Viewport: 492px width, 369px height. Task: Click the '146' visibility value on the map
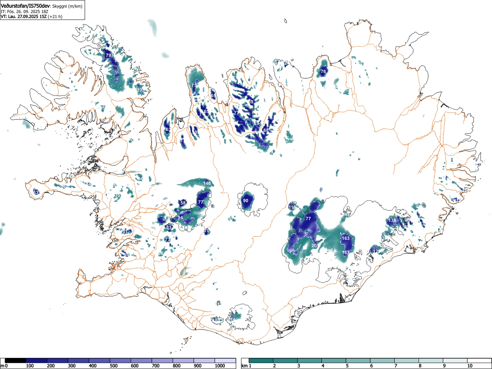207,183
